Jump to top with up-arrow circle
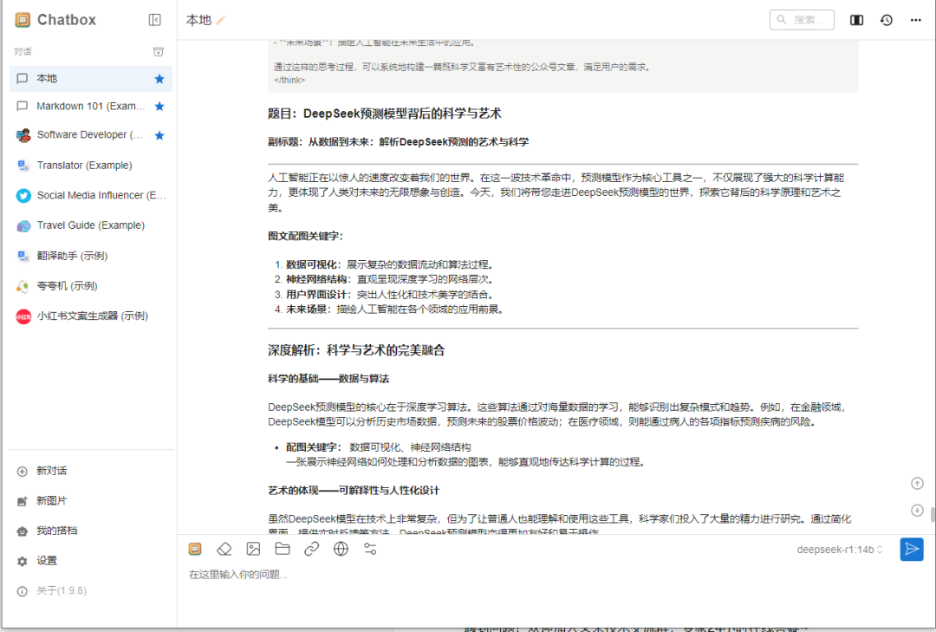936x632 pixels. click(917, 483)
